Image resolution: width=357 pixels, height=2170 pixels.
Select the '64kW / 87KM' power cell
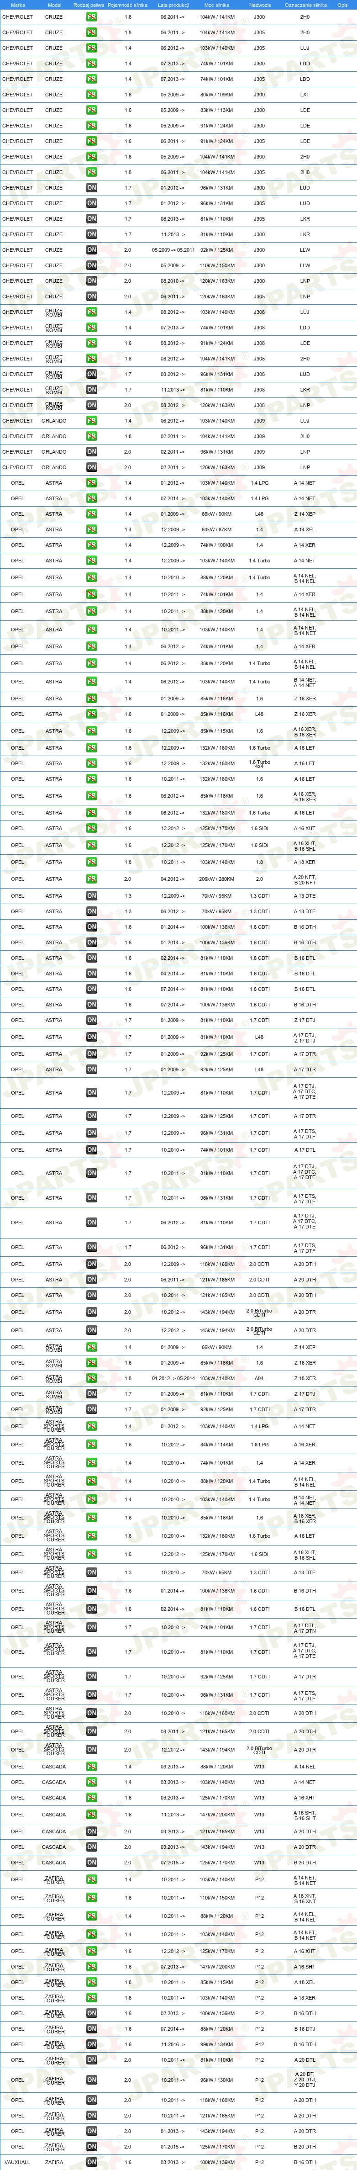pos(216,530)
